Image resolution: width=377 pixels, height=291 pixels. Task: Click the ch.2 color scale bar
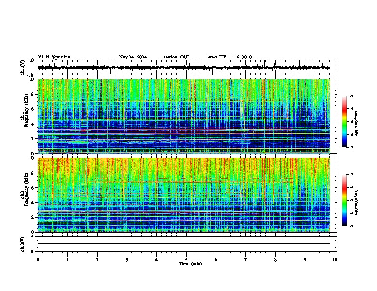tap(345, 200)
